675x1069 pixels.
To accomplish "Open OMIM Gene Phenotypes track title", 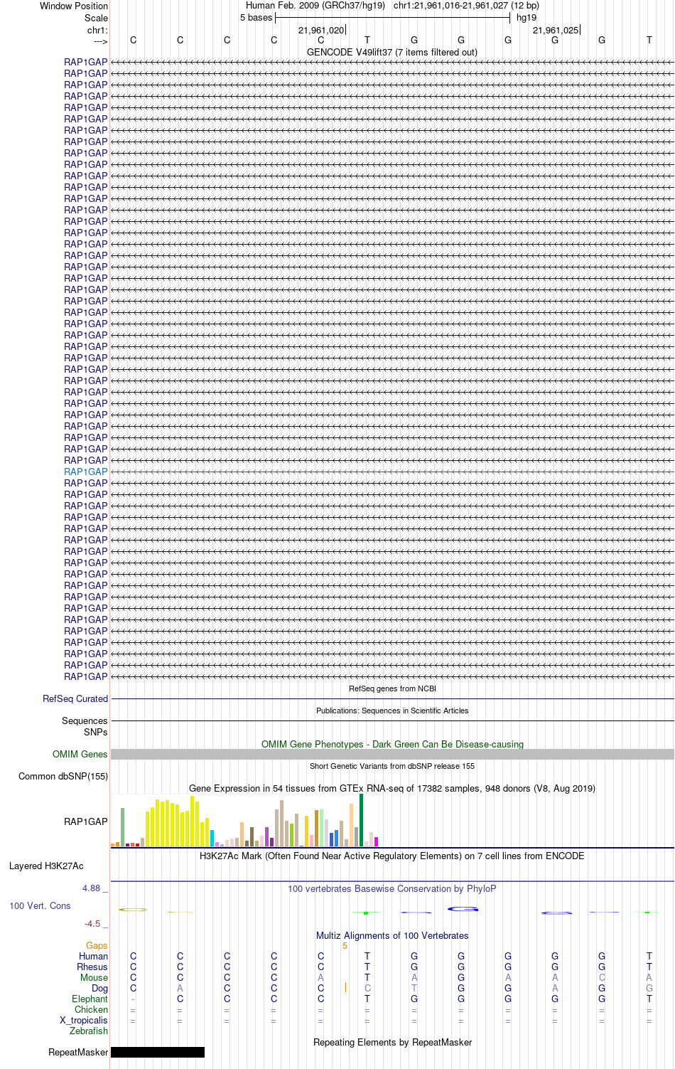I will [392, 744].
